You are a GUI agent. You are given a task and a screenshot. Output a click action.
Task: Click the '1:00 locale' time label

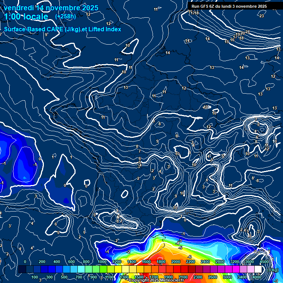[x=26, y=17]
